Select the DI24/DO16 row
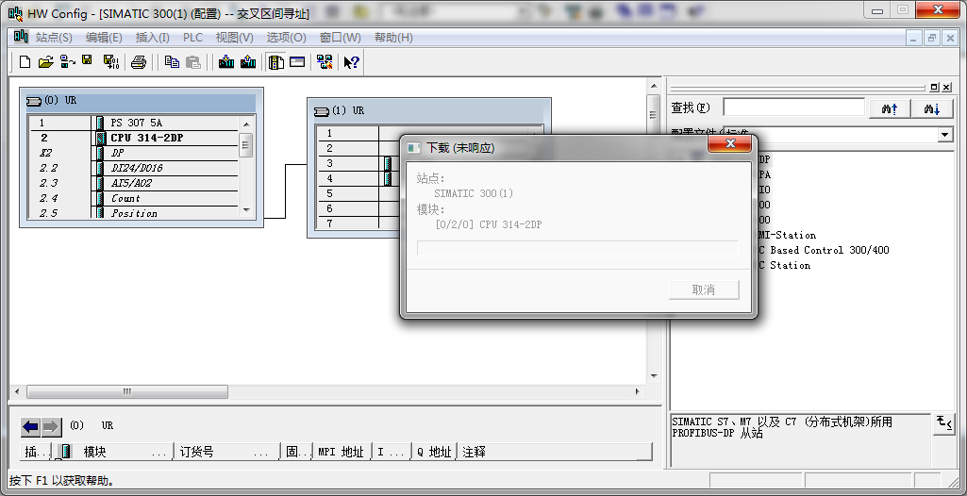Viewport: 967px width, 496px height. [134, 168]
